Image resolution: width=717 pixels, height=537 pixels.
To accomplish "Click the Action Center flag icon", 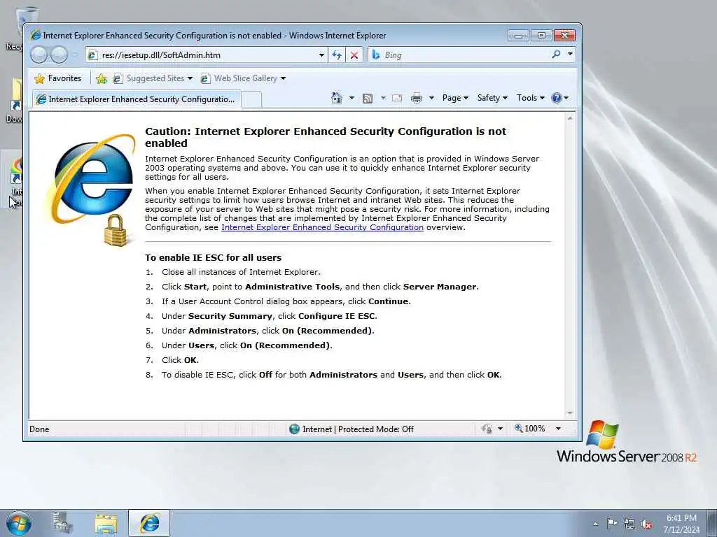I will [612, 523].
